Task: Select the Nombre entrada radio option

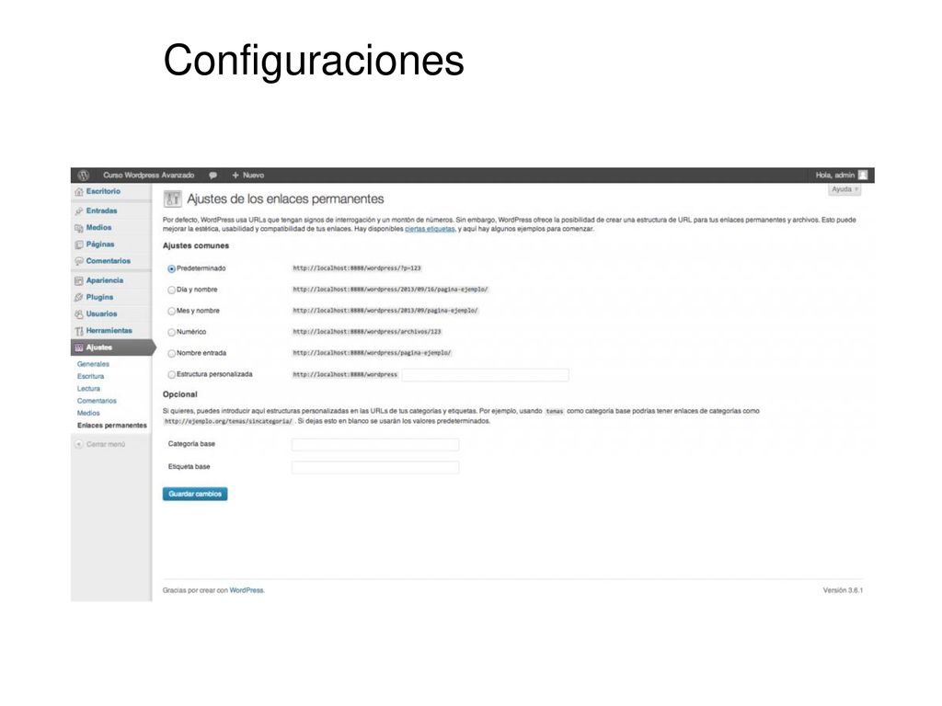Action: 172,354
